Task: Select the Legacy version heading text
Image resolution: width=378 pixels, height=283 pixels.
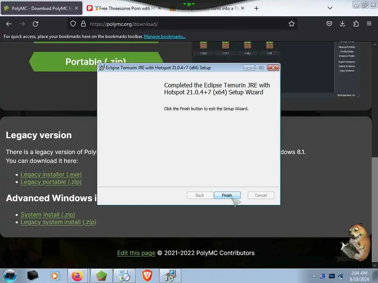Action: [39, 135]
